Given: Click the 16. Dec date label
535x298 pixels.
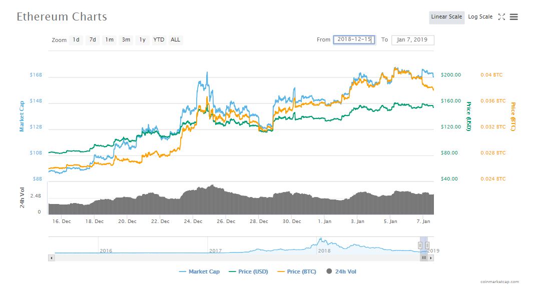Looking at the screenshot, I should tap(62, 221).
